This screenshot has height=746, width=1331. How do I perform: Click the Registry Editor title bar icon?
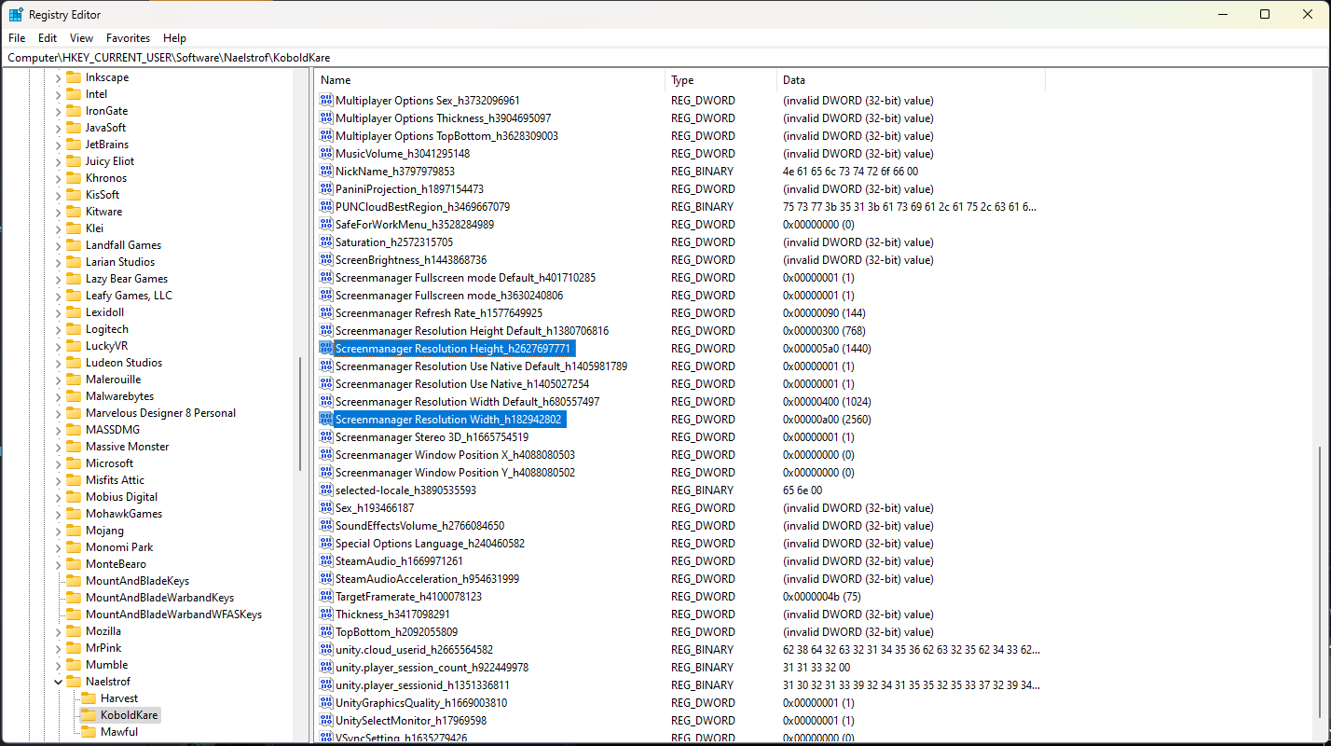16,14
